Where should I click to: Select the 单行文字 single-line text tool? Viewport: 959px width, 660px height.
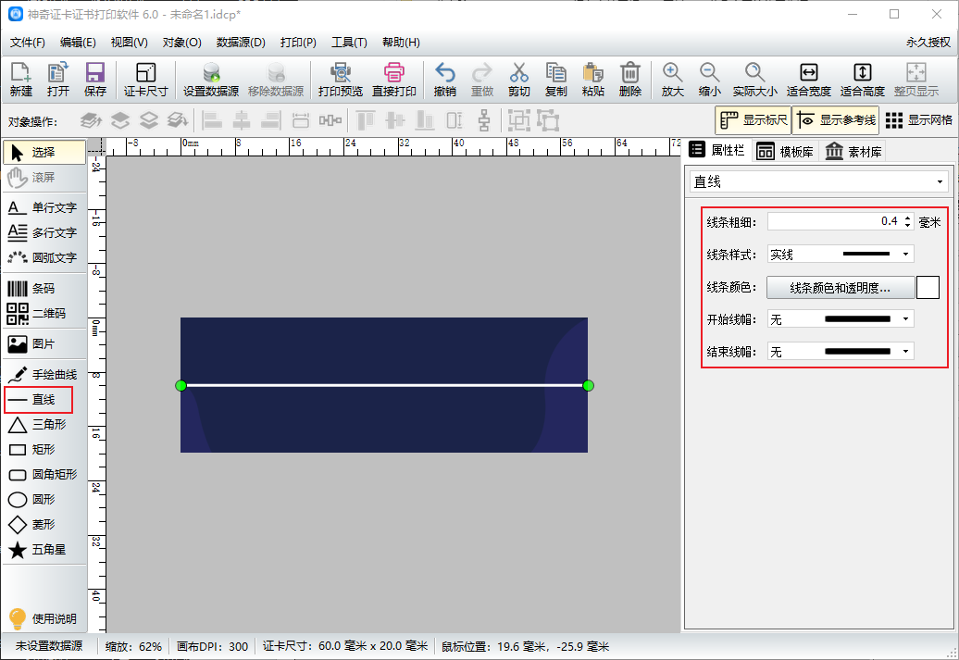(44, 208)
